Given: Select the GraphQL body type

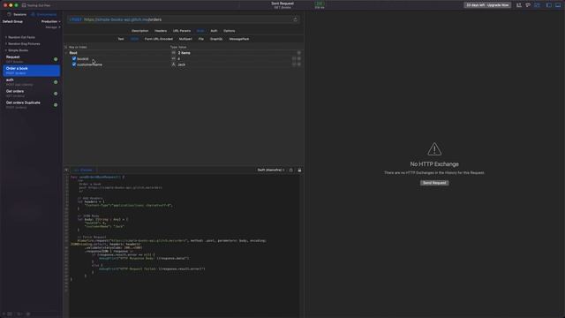Looking at the screenshot, I should tap(216, 39).
